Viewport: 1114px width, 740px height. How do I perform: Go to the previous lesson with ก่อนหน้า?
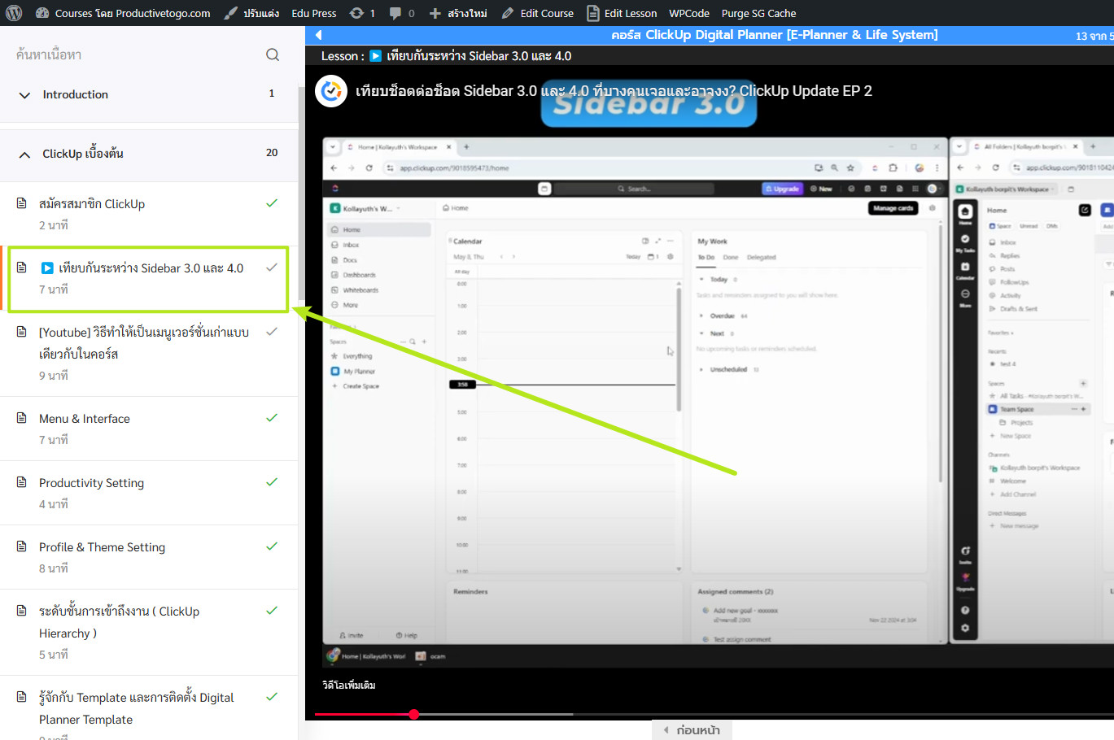[x=692, y=730]
